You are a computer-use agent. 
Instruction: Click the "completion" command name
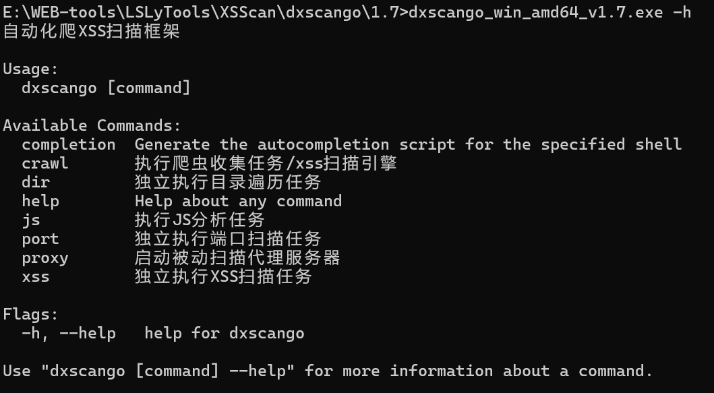coord(69,144)
